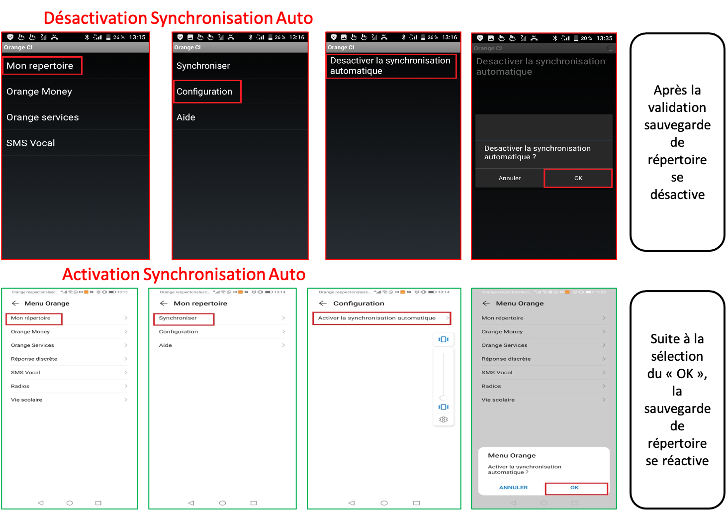Select Configuration label on white Mon repertoire screen

179,331
